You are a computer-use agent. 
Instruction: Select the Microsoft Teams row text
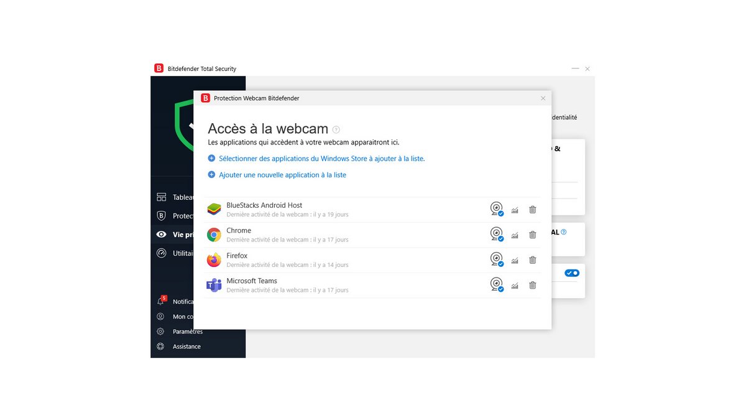pyautogui.click(x=252, y=281)
